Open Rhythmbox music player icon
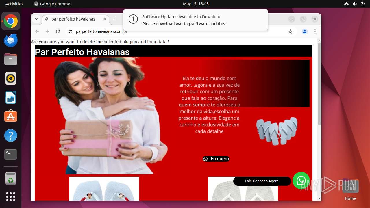 point(11,78)
